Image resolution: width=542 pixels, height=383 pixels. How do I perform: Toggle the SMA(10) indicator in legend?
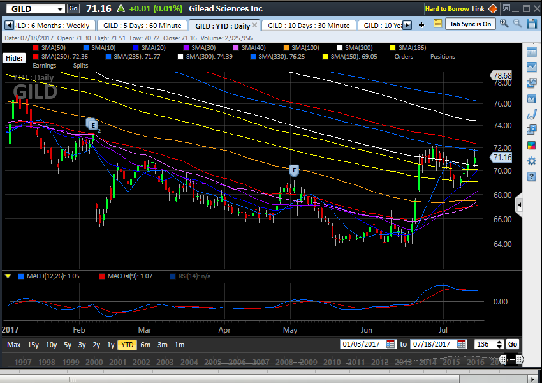99,48
